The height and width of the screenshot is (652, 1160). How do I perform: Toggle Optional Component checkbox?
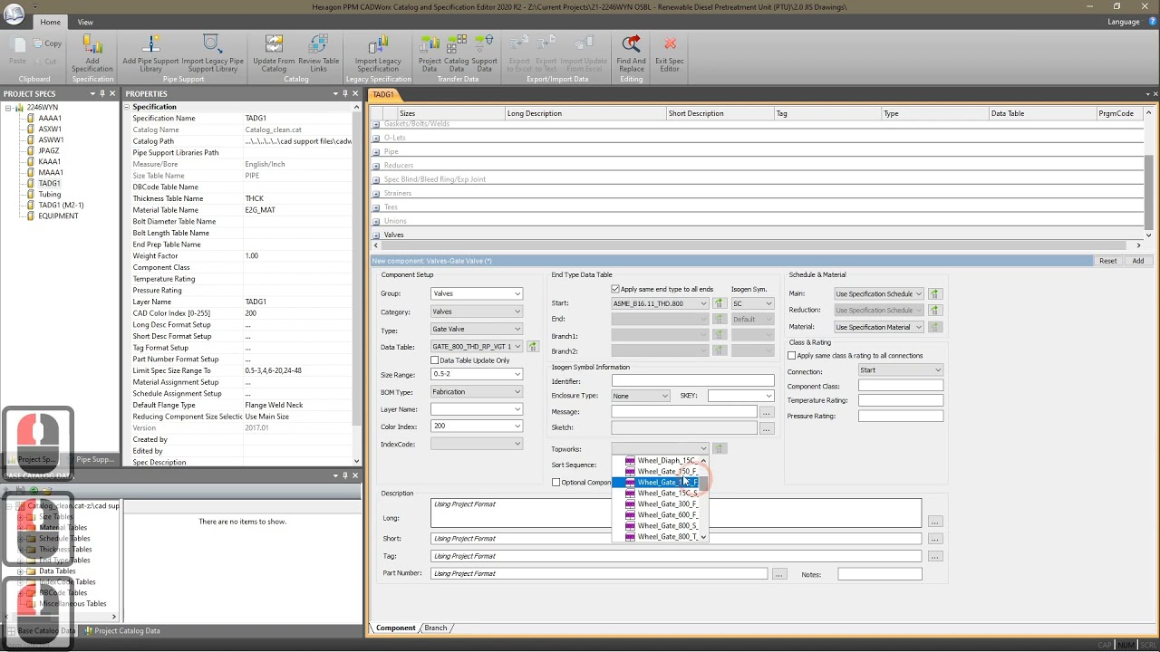(x=556, y=483)
